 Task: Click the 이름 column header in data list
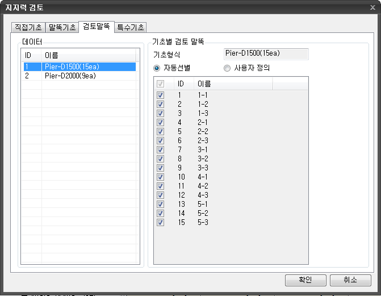pyautogui.click(x=88, y=55)
